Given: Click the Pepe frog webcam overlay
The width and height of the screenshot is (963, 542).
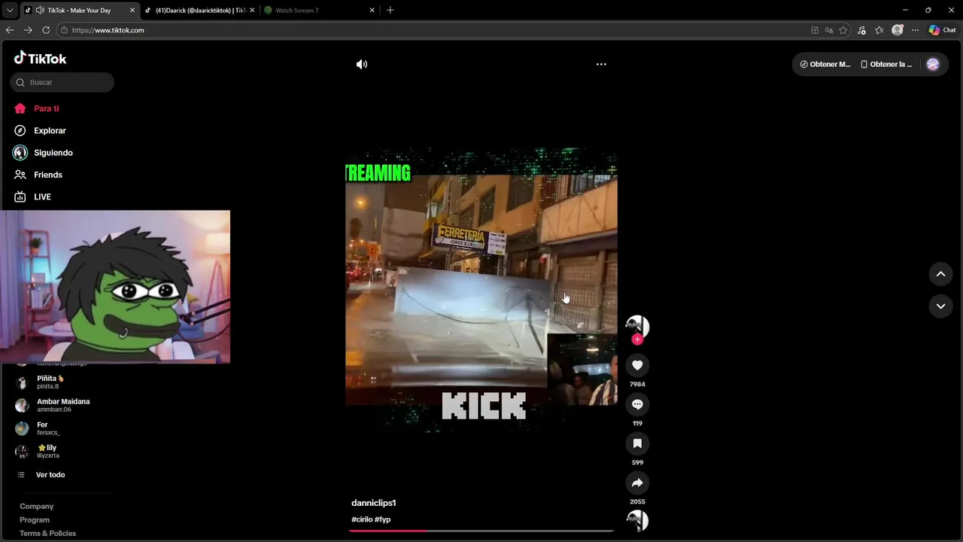Looking at the screenshot, I should [115, 287].
